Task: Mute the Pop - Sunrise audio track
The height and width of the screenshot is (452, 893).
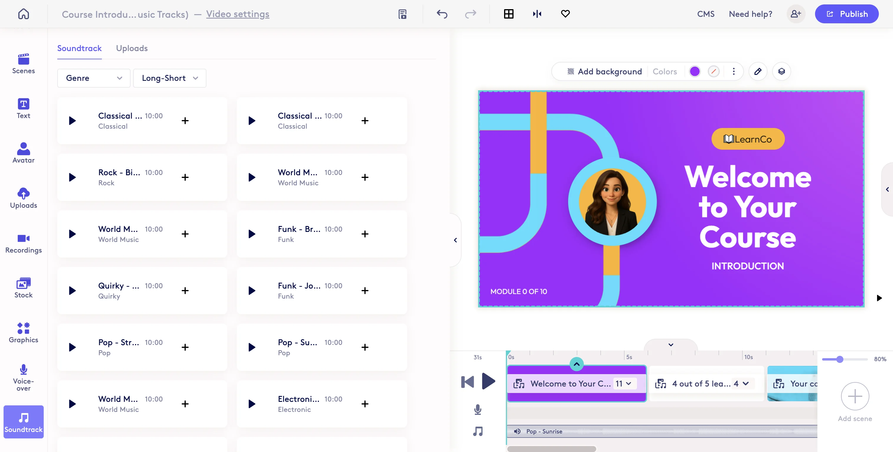Action: [517, 432]
